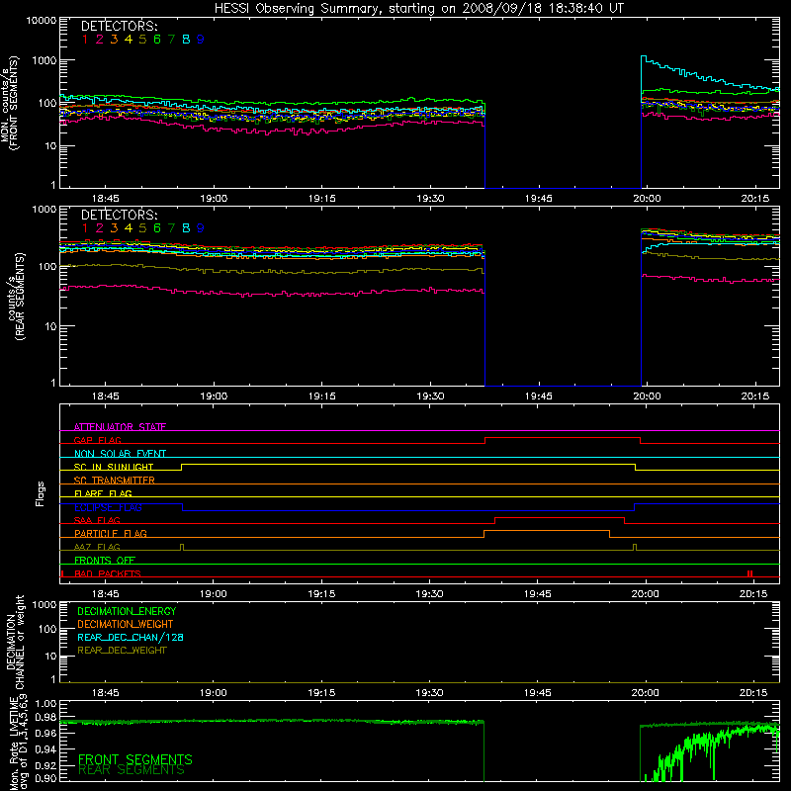Click the FRONT SEGMENTS livetime legend label
This screenshot has height=791, width=791.
pos(135,759)
